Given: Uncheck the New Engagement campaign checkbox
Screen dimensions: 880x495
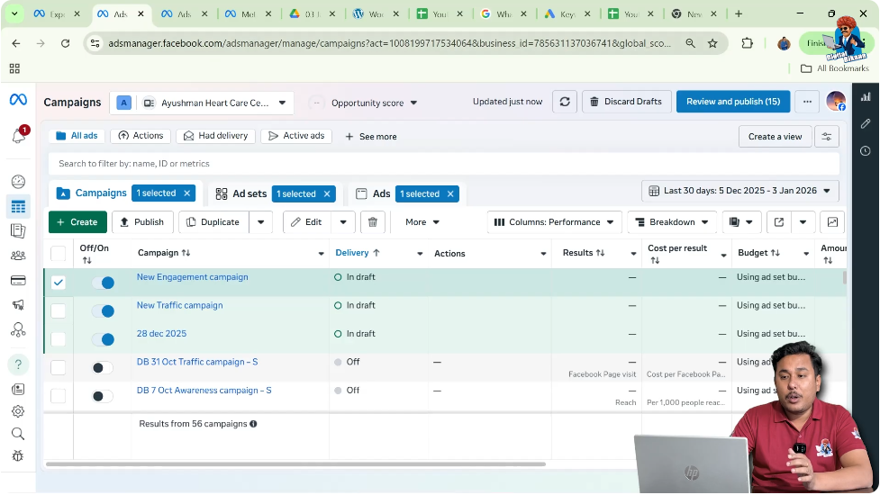Looking at the screenshot, I should [59, 283].
